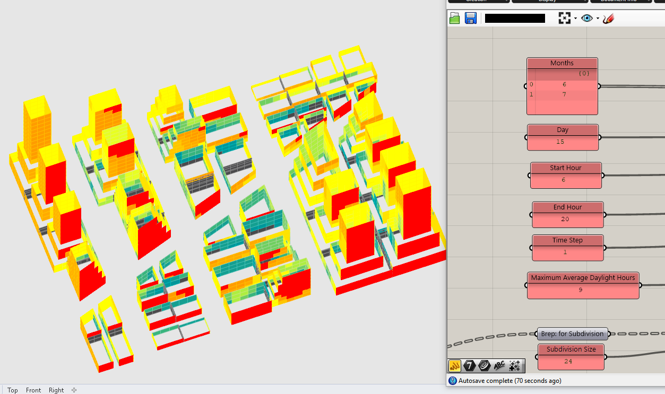Click the End Hour panel output grip
Screen dimensions: 665x394
605,215
